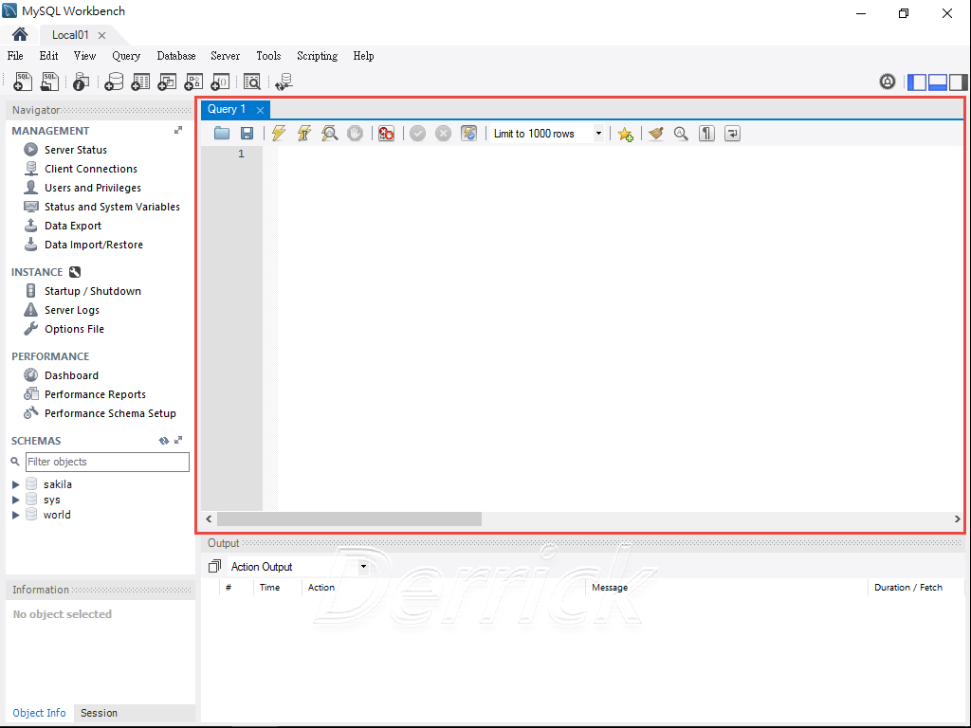The height and width of the screenshot is (728, 971).
Task: Open the Database menu
Action: click(175, 56)
